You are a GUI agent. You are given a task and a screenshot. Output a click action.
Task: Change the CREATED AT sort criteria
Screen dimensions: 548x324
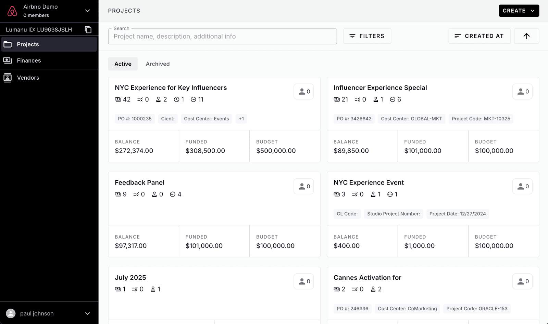coord(479,36)
